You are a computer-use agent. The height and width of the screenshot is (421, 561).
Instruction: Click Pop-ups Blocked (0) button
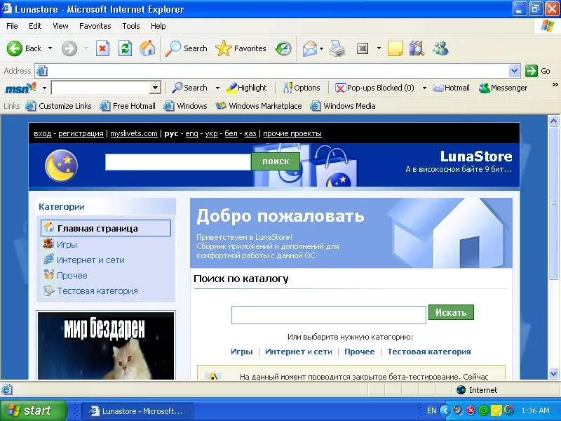pyautogui.click(x=374, y=88)
